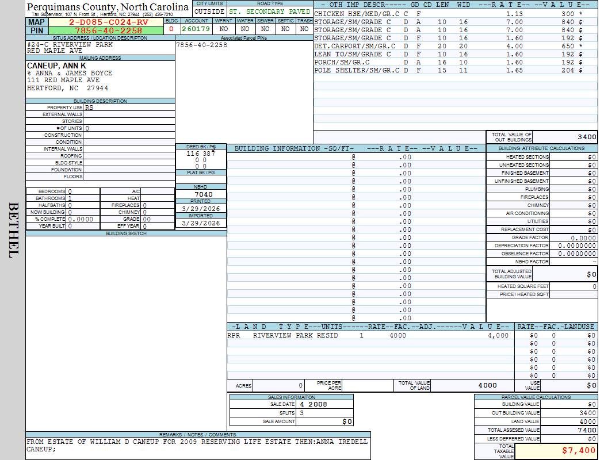Click the Property Use RS field

coord(89,108)
